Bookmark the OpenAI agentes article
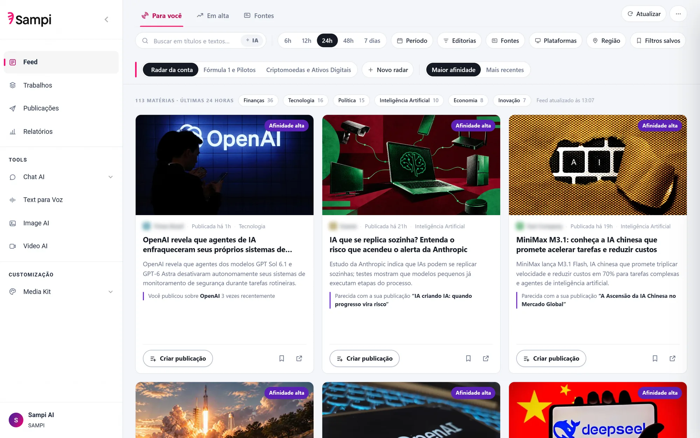 [x=281, y=358]
